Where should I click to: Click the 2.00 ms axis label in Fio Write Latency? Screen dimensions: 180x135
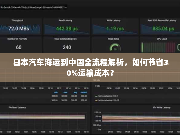pyautogui.click(x=98, y=112)
